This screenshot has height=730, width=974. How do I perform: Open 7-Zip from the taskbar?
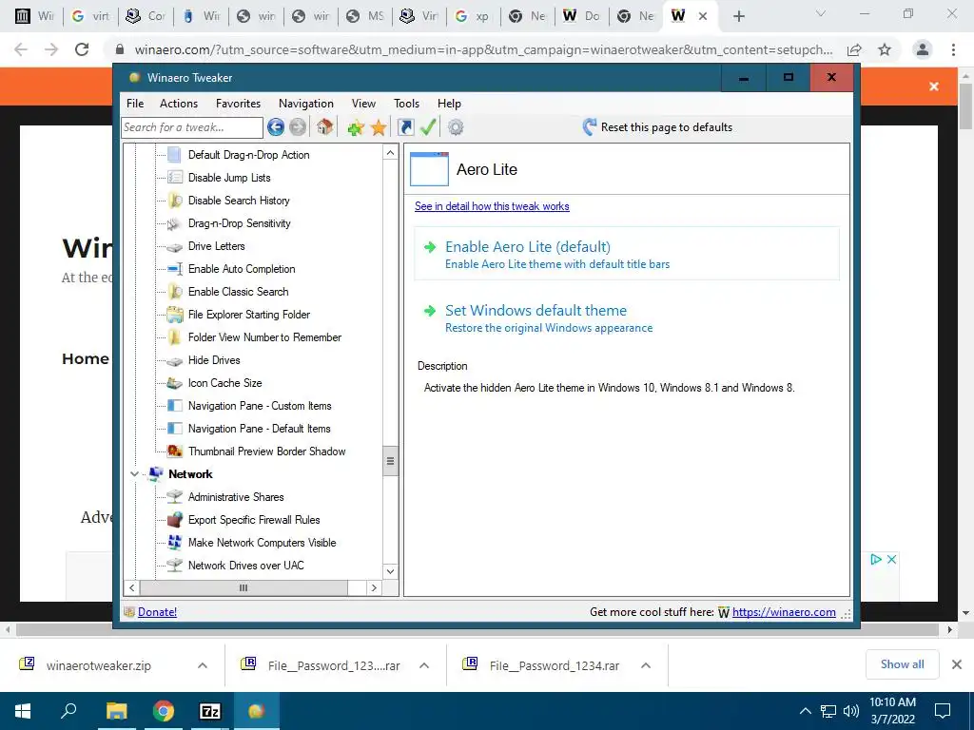click(210, 711)
